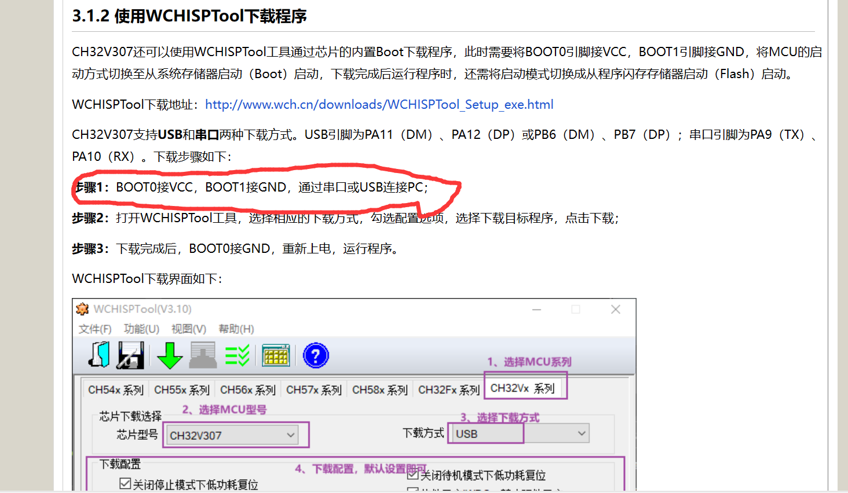This screenshot has width=848, height=493.
Task: Click the WCHISPTool(V3.10) window title
Action: pos(142,309)
